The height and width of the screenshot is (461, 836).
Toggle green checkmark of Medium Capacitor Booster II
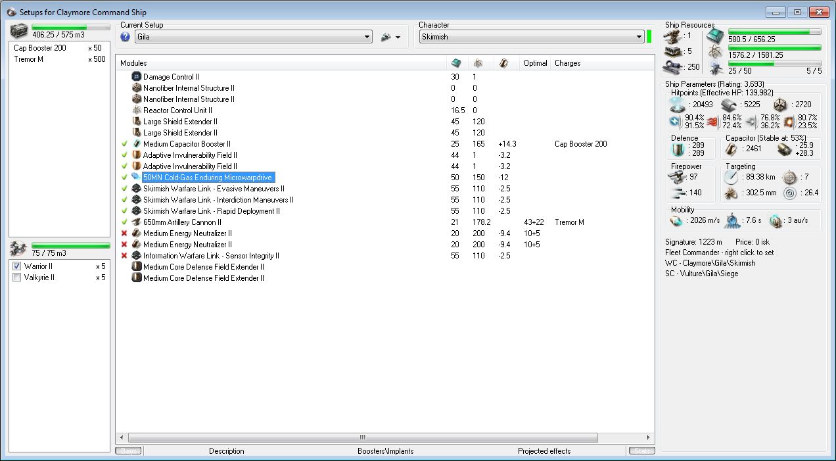tap(124, 143)
